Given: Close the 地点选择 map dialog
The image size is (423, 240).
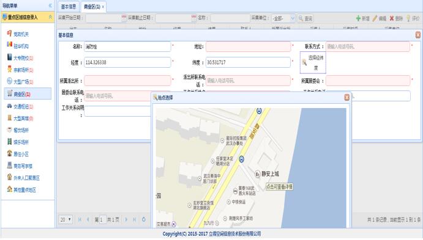Looking at the screenshot, I should [x=347, y=97].
